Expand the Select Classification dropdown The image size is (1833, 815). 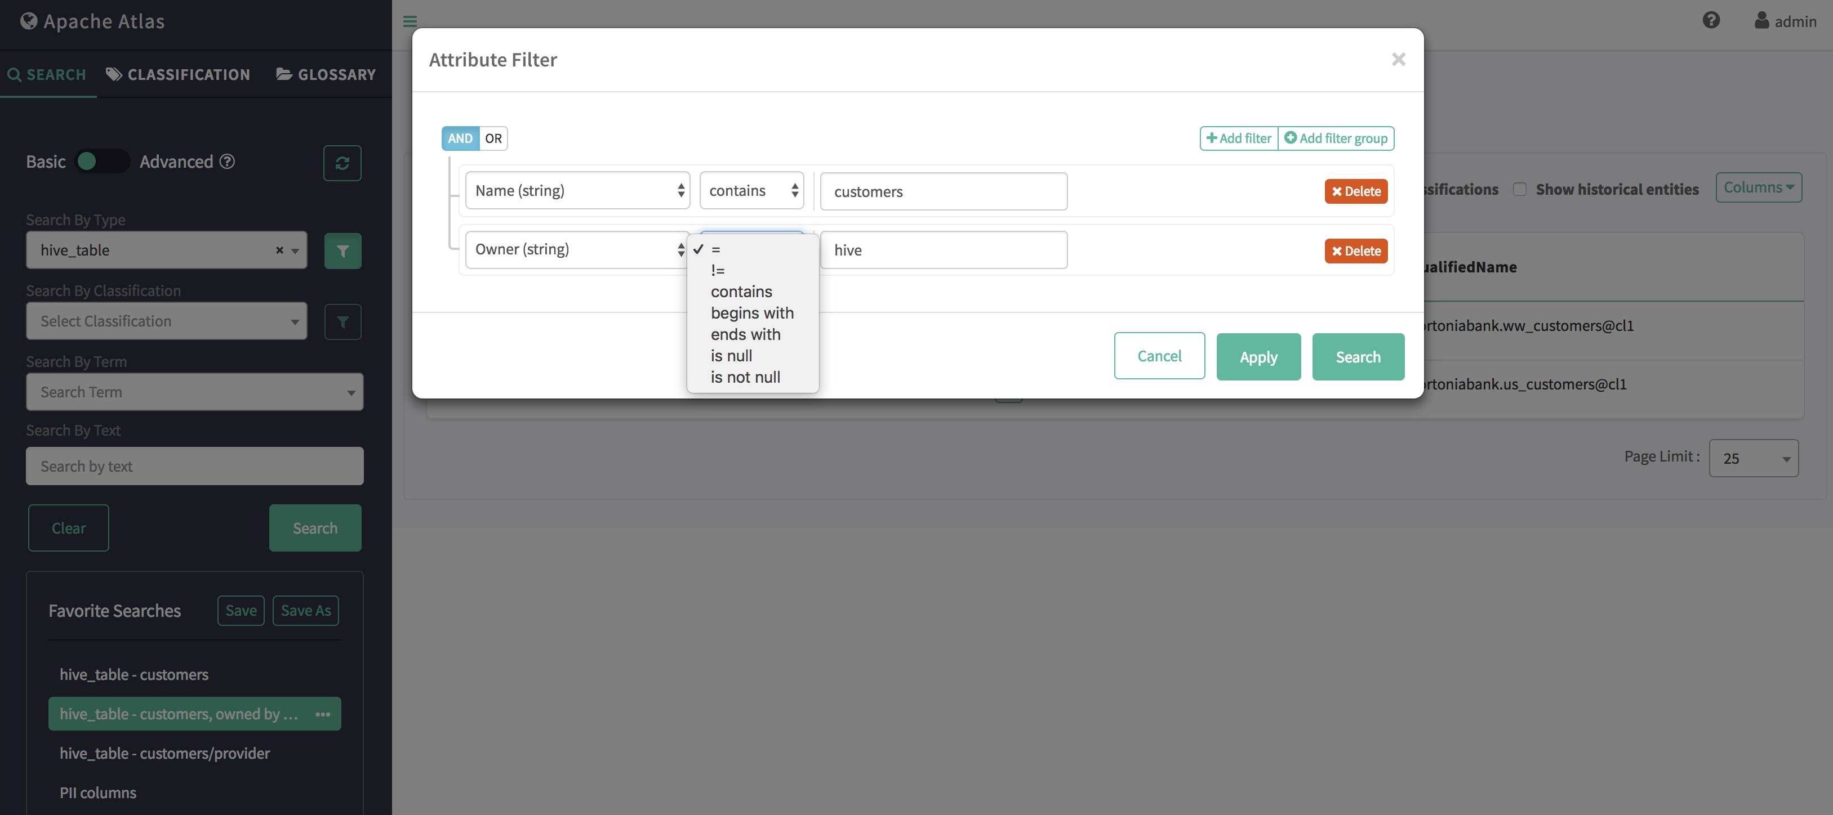click(x=167, y=321)
